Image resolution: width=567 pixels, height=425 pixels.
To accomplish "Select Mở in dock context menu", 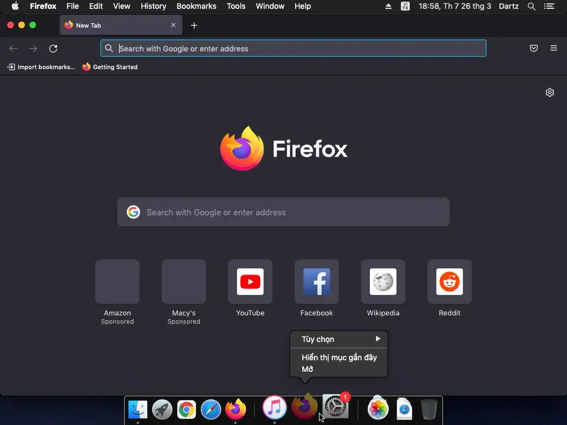I will tap(339, 369).
